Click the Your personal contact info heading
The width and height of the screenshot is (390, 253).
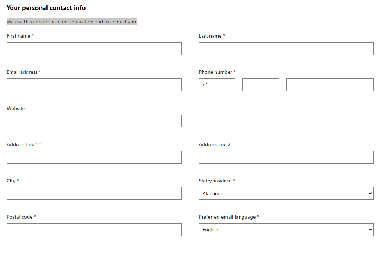tap(46, 7)
